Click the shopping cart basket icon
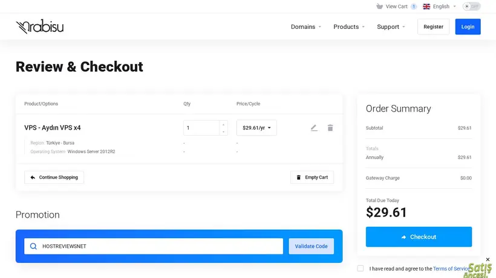 pyautogui.click(x=379, y=6)
